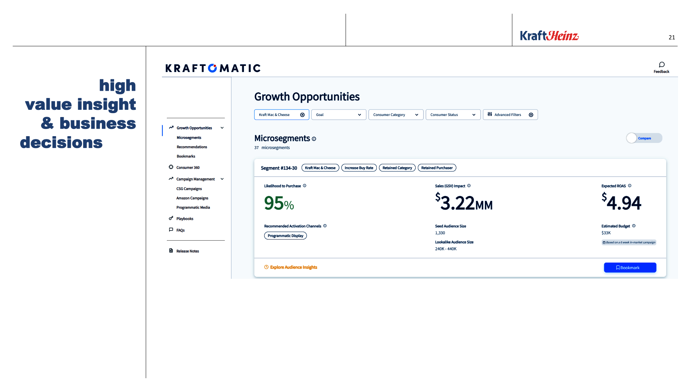Click the Release Notes document icon

tap(171, 251)
